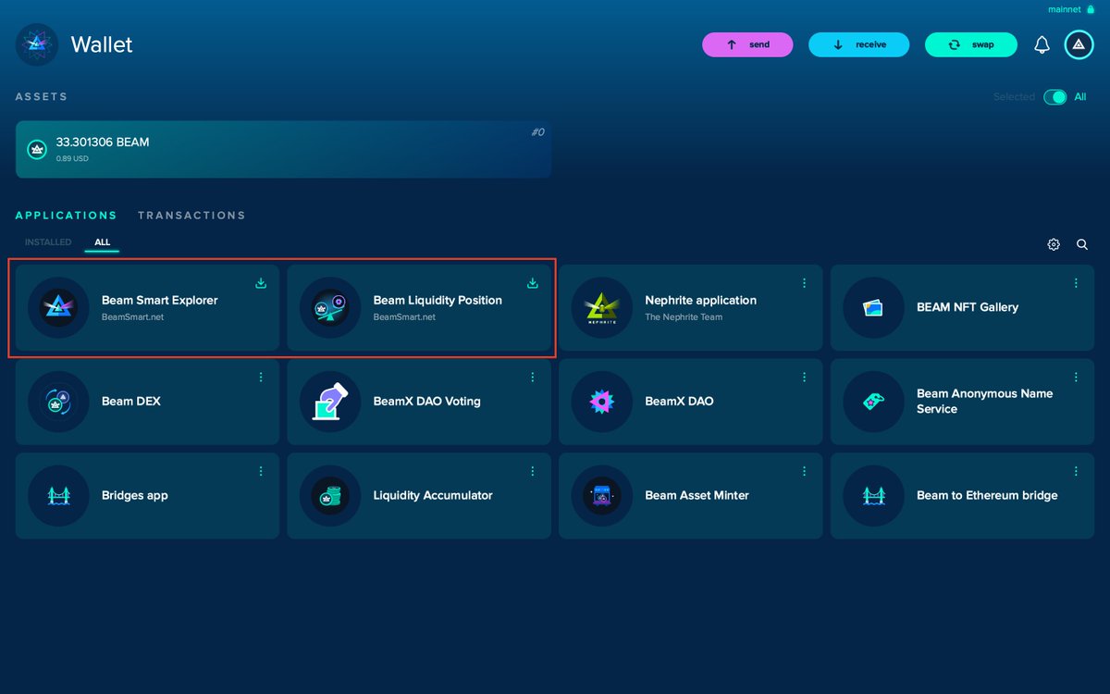
Task: Open Bridges app three-dot menu
Action: [261, 472]
